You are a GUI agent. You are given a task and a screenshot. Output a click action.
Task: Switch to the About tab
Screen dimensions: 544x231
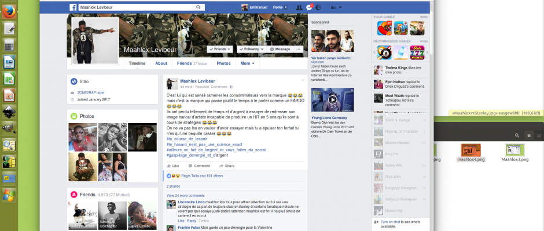[161, 64]
